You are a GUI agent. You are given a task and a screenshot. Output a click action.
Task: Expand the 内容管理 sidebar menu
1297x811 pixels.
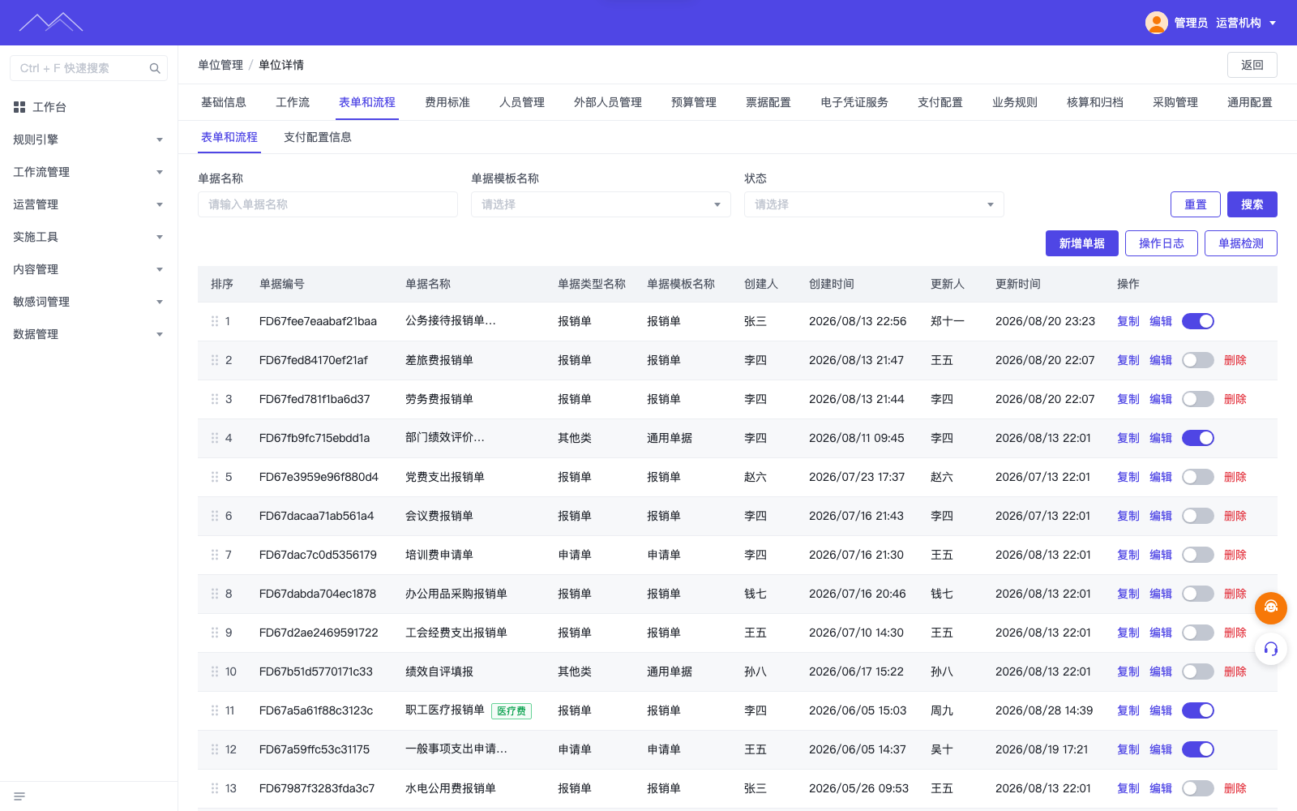pos(88,269)
